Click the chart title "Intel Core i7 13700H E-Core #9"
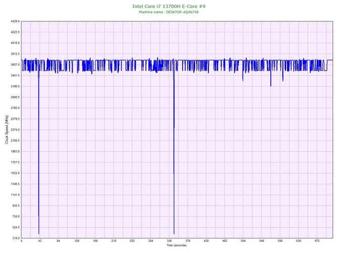Viewport: 338px width, 254px height. point(169,6)
